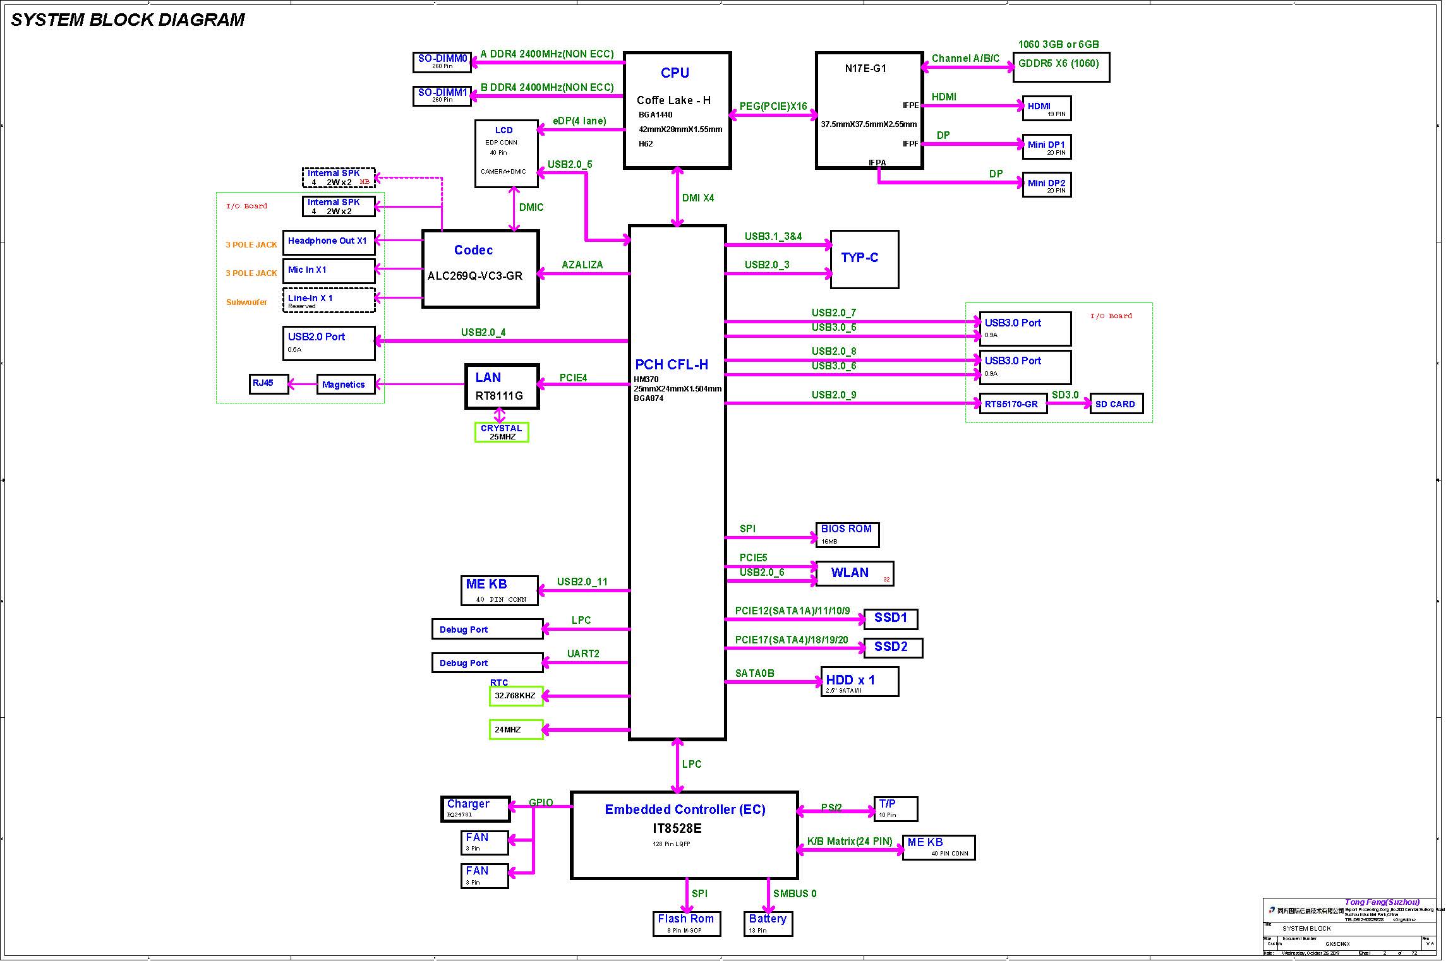Select the Battery 13 Pin box
The image size is (1453, 961).
768,923
